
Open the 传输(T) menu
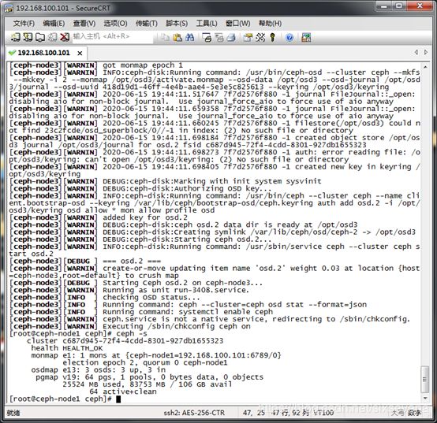146,24
